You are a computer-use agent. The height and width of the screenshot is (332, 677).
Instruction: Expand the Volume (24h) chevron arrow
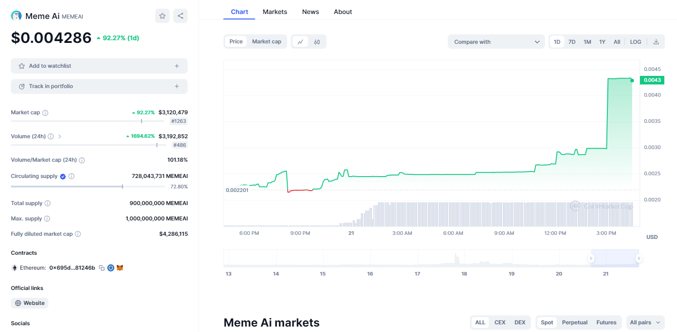60,136
